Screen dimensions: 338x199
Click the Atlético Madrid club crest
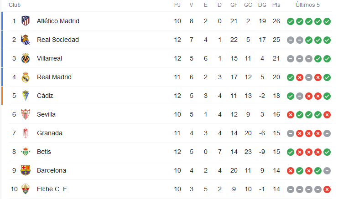[26, 21]
